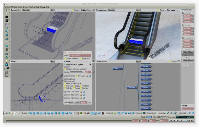Toggle Make Models visible checkbox

pyautogui.click(x=65, y=84)
